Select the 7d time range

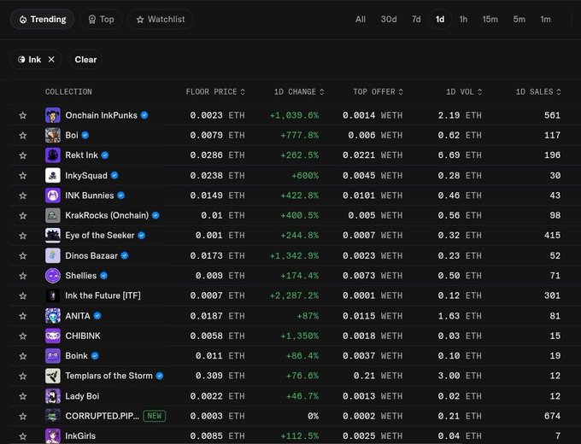416,20
